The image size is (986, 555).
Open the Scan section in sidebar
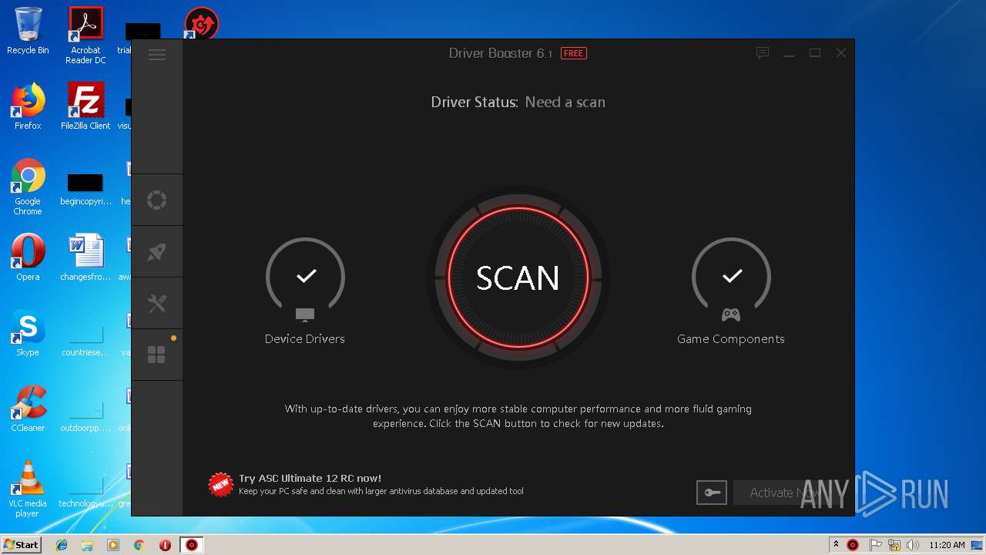[x=157, y=200]
